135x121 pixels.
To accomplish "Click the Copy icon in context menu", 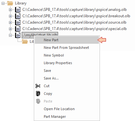I will (38, 94).
